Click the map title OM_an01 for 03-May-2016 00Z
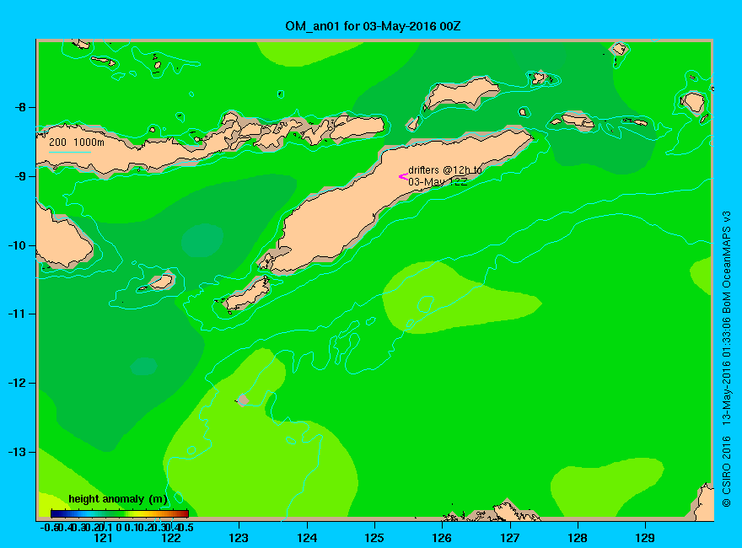The image size is (742, 548). (x=373, y=26)
